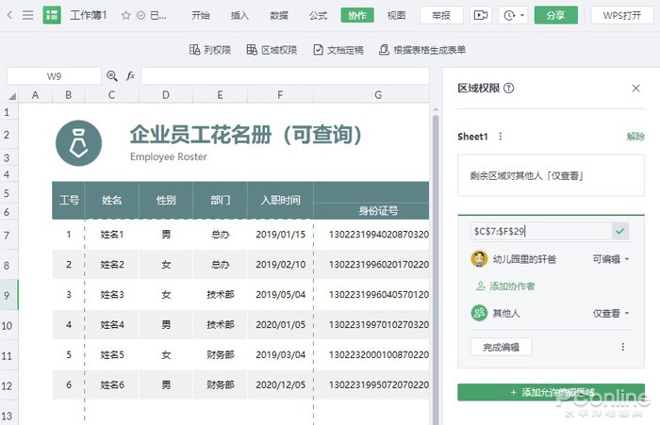Open the help icon beside 区域权限
The image size is (660, 425).
[509, 88]
